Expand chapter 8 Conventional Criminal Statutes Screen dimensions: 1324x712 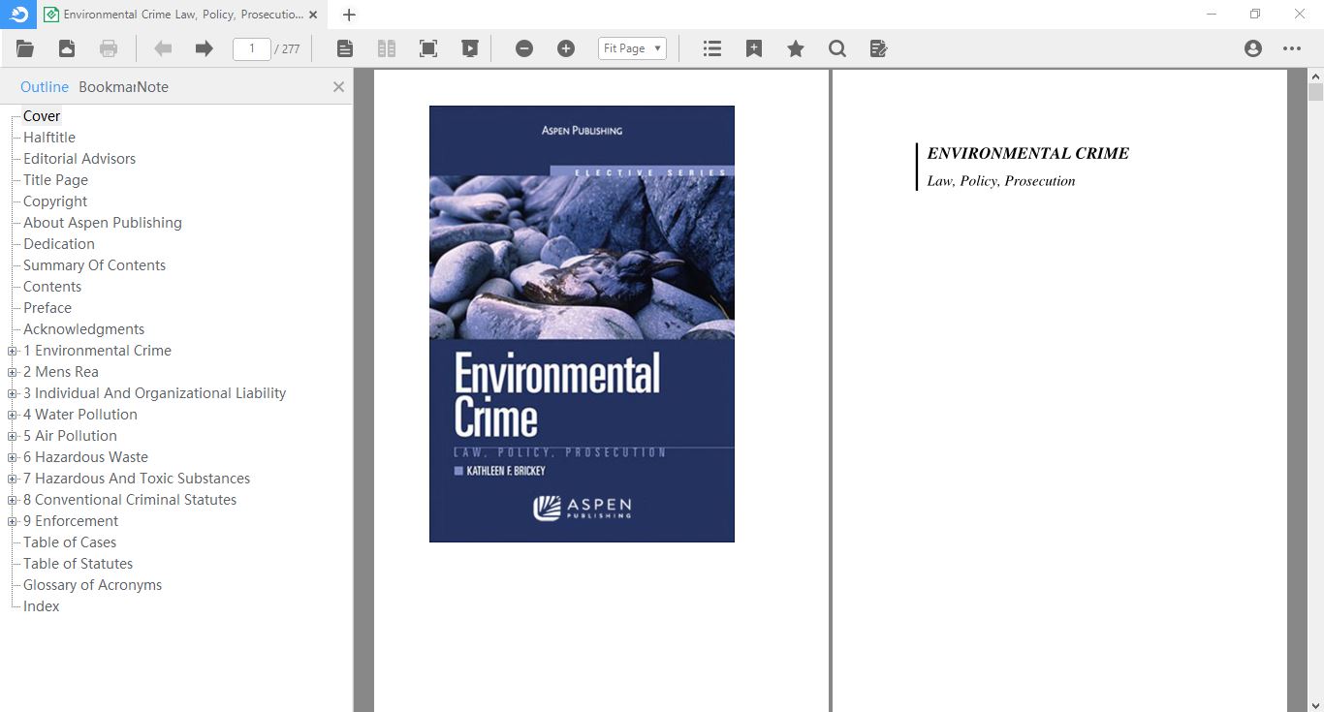13,500
